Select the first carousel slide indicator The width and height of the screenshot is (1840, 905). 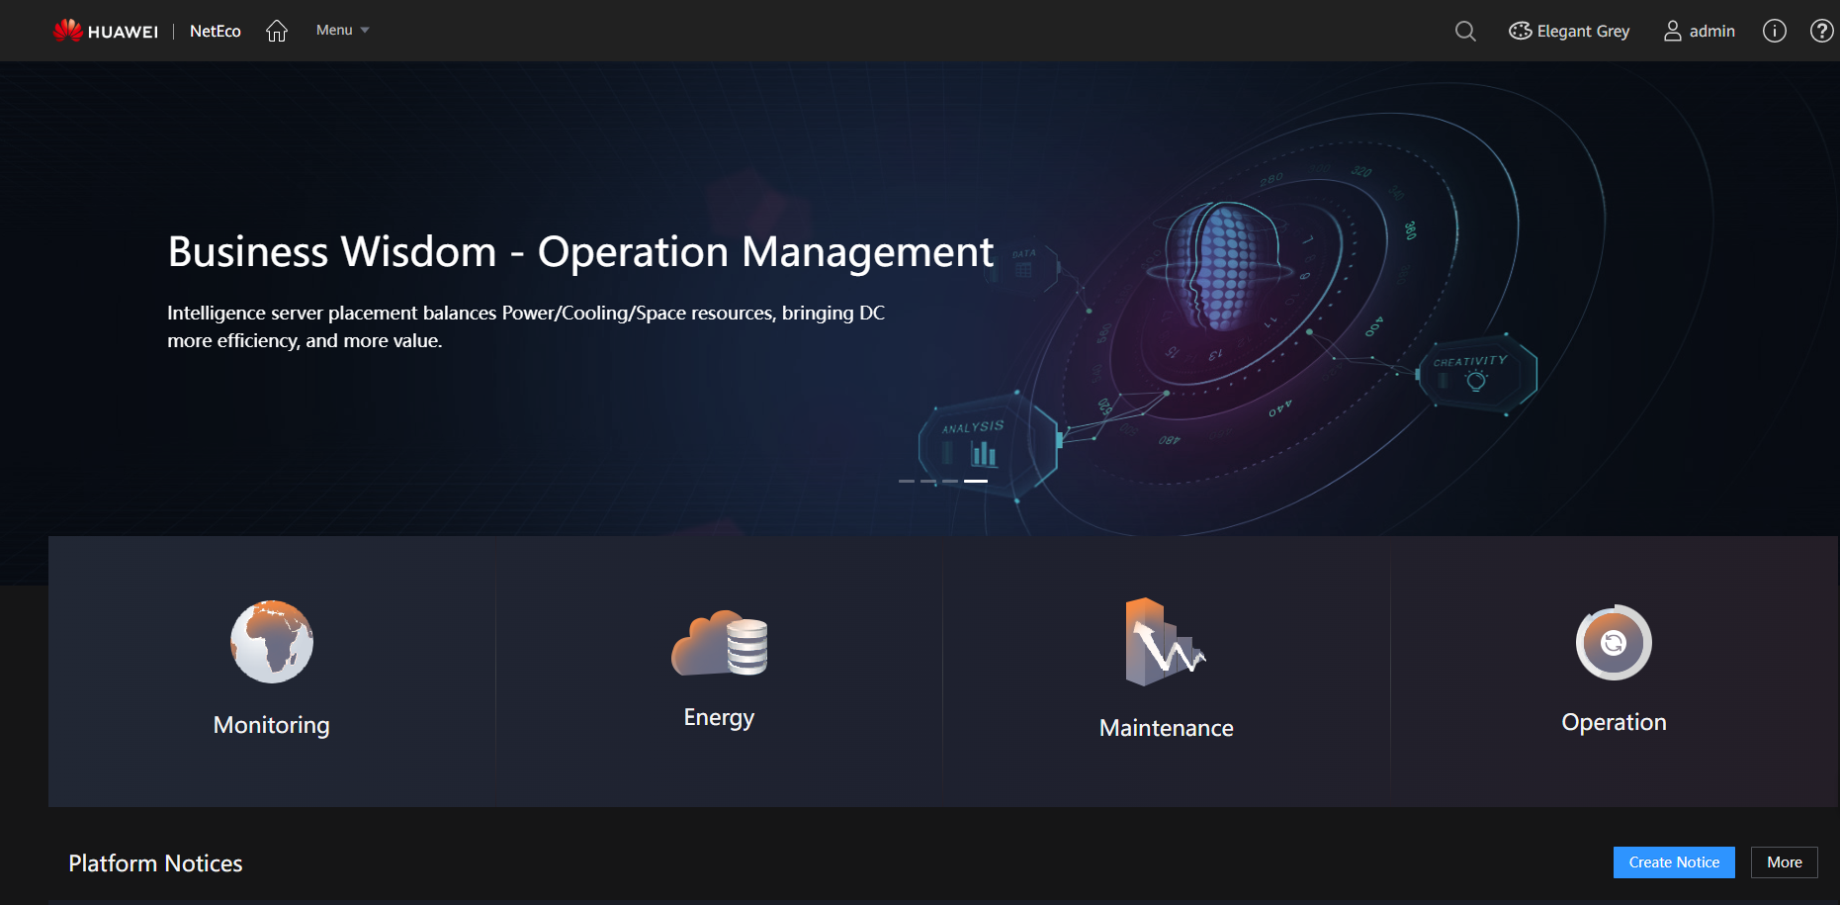pos(907,481)
